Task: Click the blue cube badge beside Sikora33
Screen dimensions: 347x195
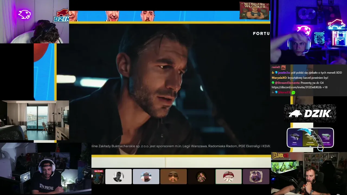Action: pos(276,93)
